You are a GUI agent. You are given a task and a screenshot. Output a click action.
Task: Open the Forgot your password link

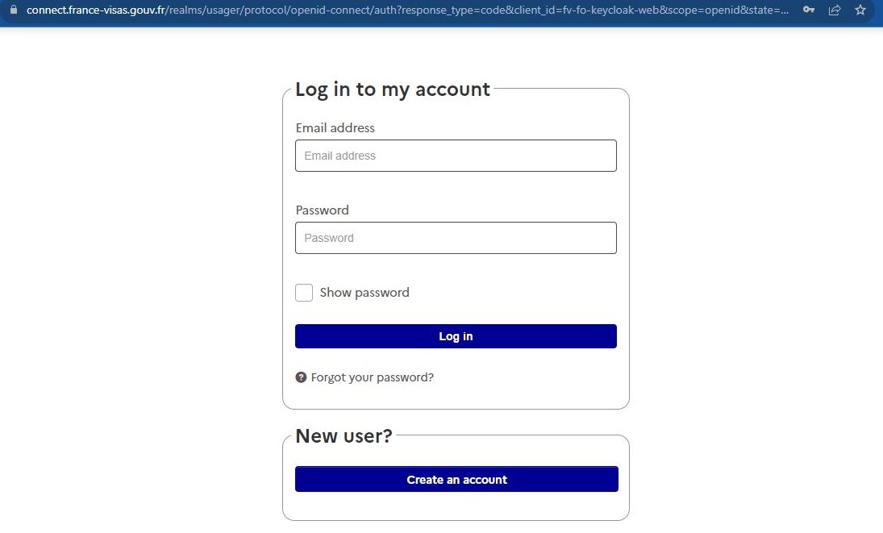tap(372, 377)
